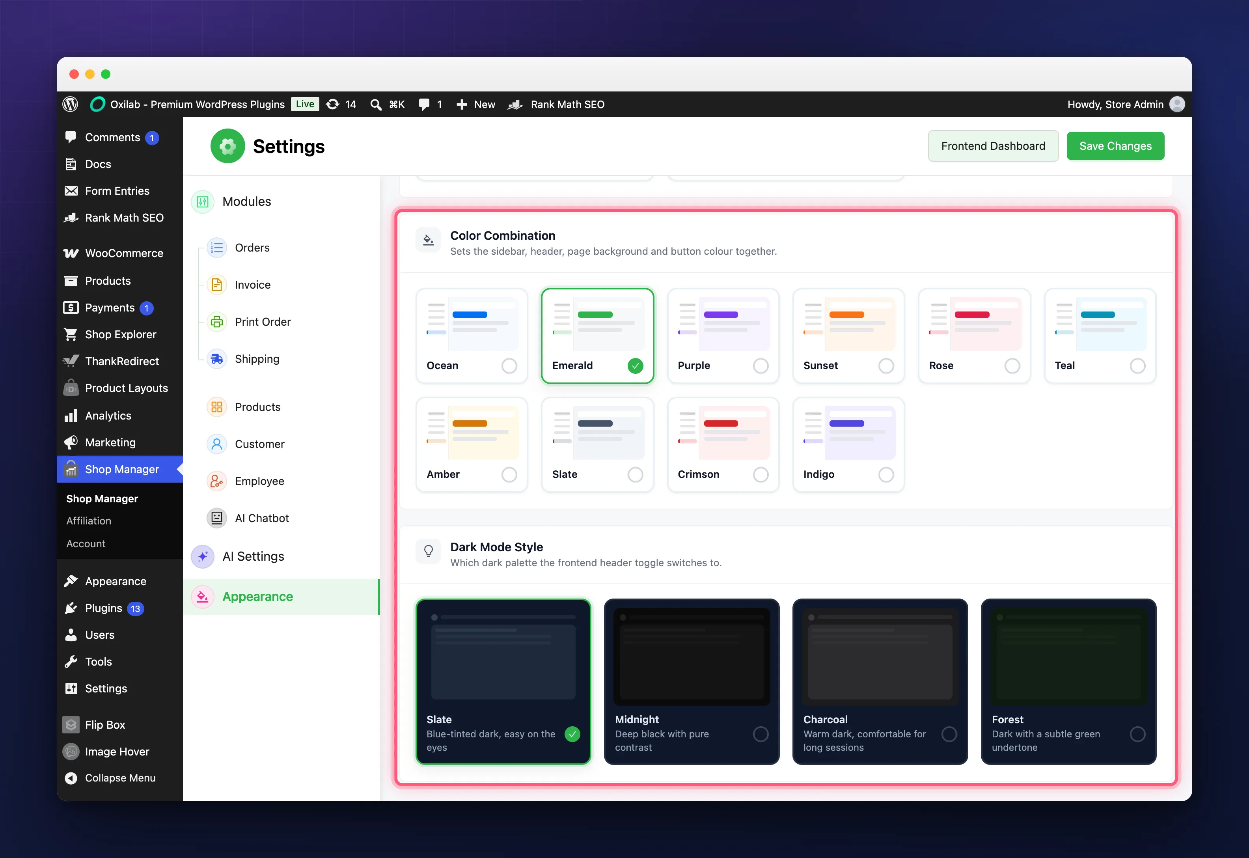Open the admin bar comments bubble icon

(x=424, y=104)
